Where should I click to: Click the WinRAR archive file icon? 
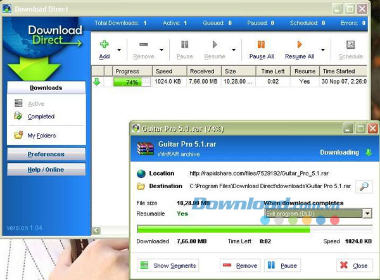pyautogui.click(x=146, y=149)
